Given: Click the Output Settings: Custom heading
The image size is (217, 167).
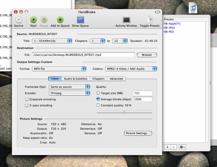Looking at the screenshot, I should (35, 62).
